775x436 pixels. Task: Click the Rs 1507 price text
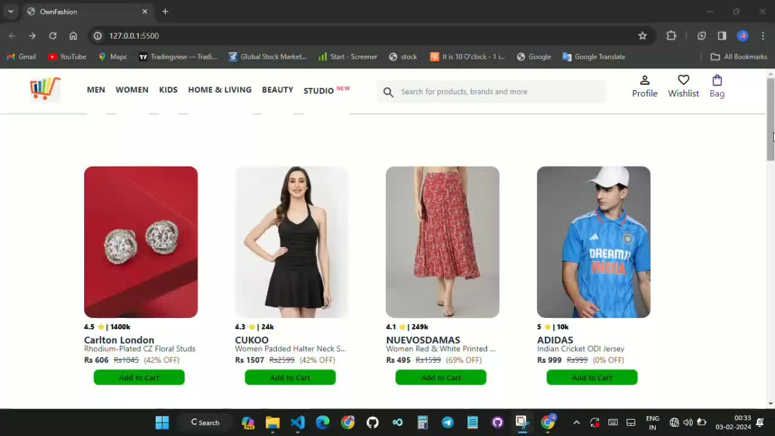click(x=249, y=360)
